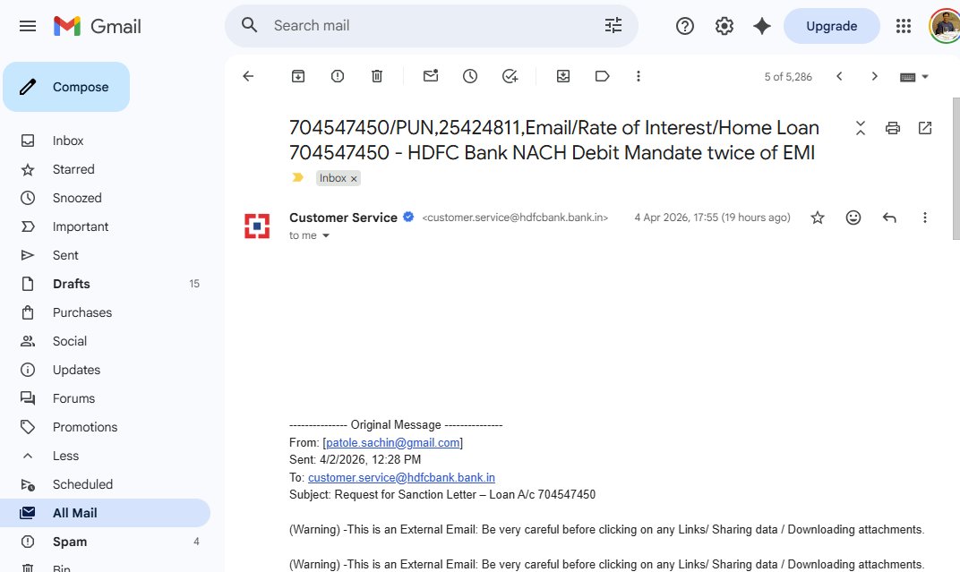The image size is (960, 572).
Task: Mark the email as unread
Action: pyautogui.click(x=431, y=76)
